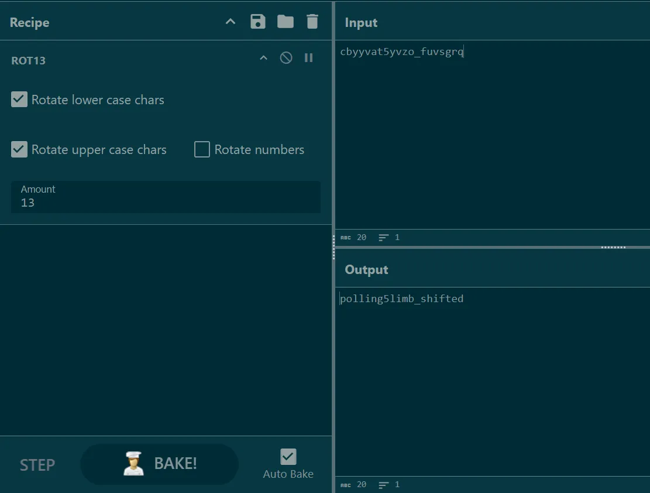Toggle Rotate upper case chars

coord(19,149)
